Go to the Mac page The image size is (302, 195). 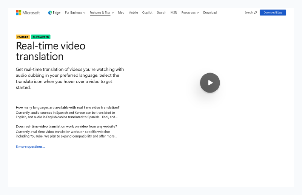pos(121,12)
